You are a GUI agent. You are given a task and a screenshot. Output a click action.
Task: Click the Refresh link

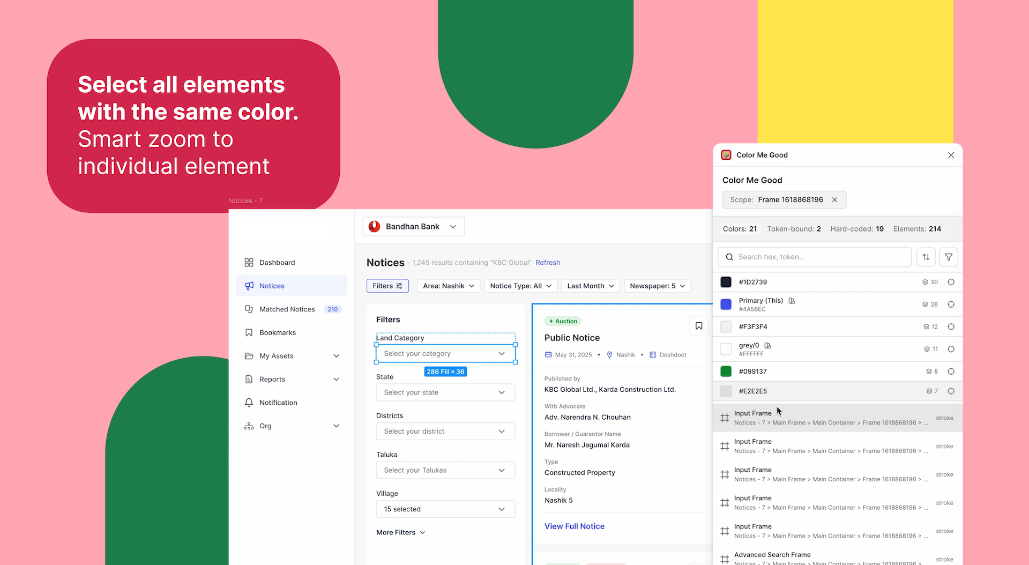[x=548, y=263]
